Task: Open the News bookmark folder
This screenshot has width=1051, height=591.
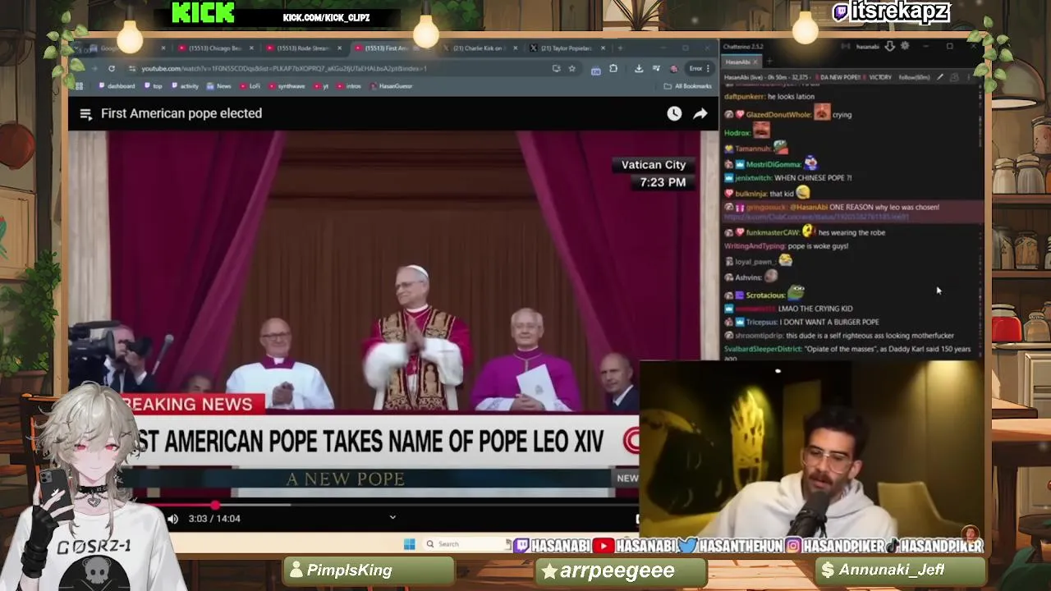Action: pyautogui.click(x=219, y=86)
